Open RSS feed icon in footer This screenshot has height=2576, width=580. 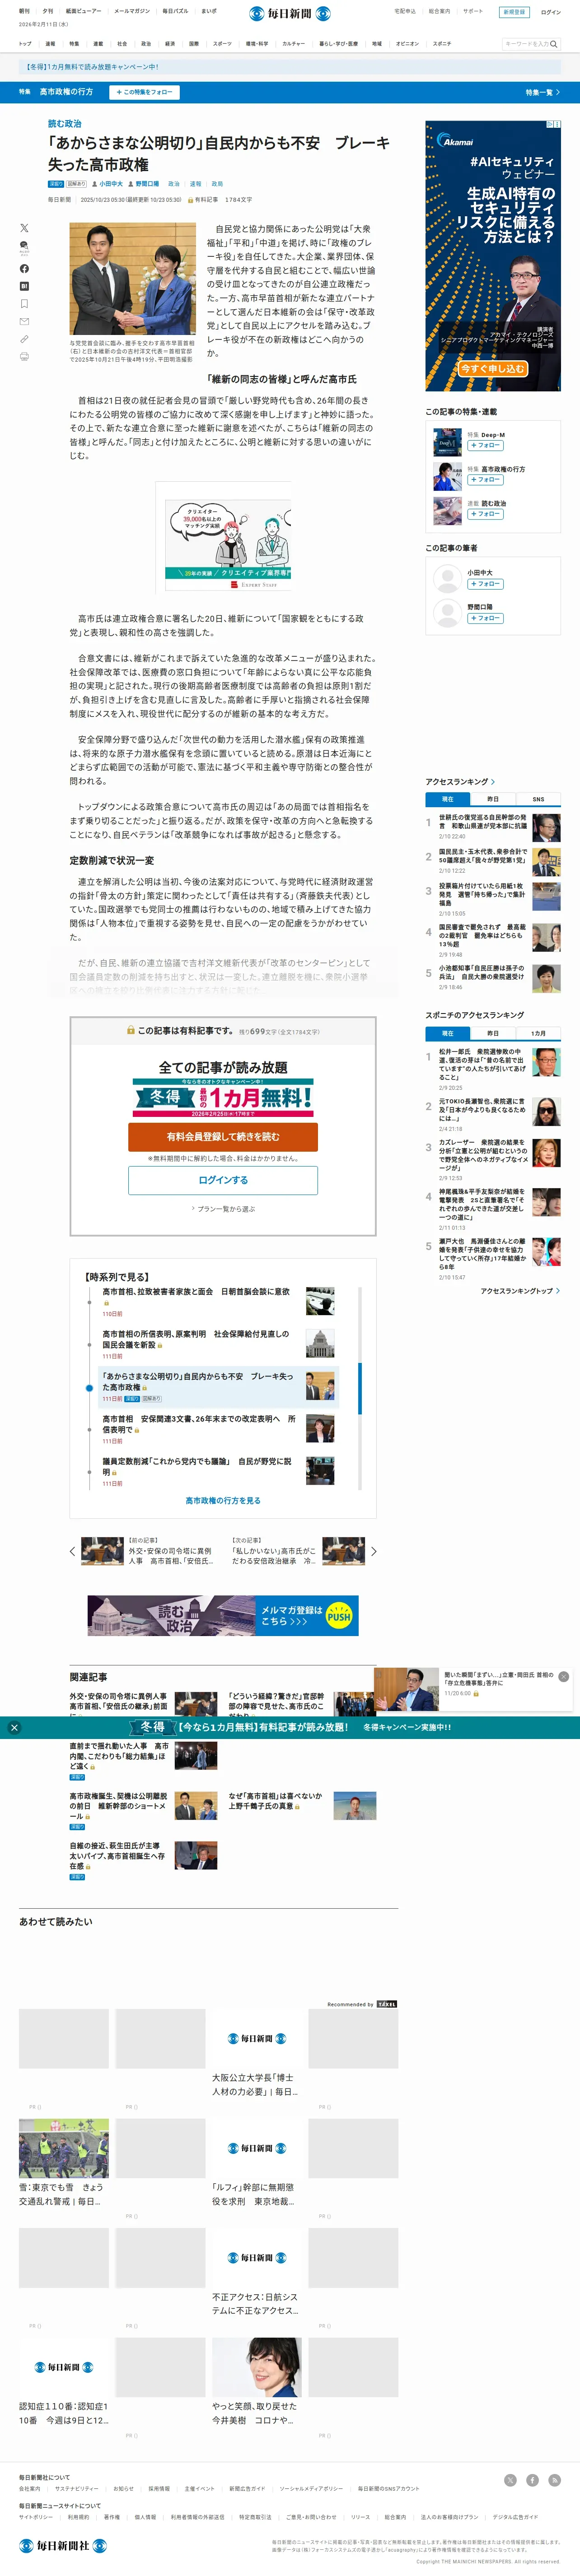pyautogui.click(x=554, y=2480)
